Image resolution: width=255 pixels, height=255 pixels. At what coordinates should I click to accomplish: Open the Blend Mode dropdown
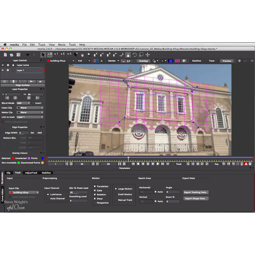point(24,103)
